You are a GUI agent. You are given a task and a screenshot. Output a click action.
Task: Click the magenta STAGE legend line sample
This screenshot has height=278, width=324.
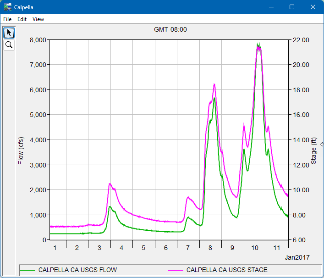[x=176, y=270]
